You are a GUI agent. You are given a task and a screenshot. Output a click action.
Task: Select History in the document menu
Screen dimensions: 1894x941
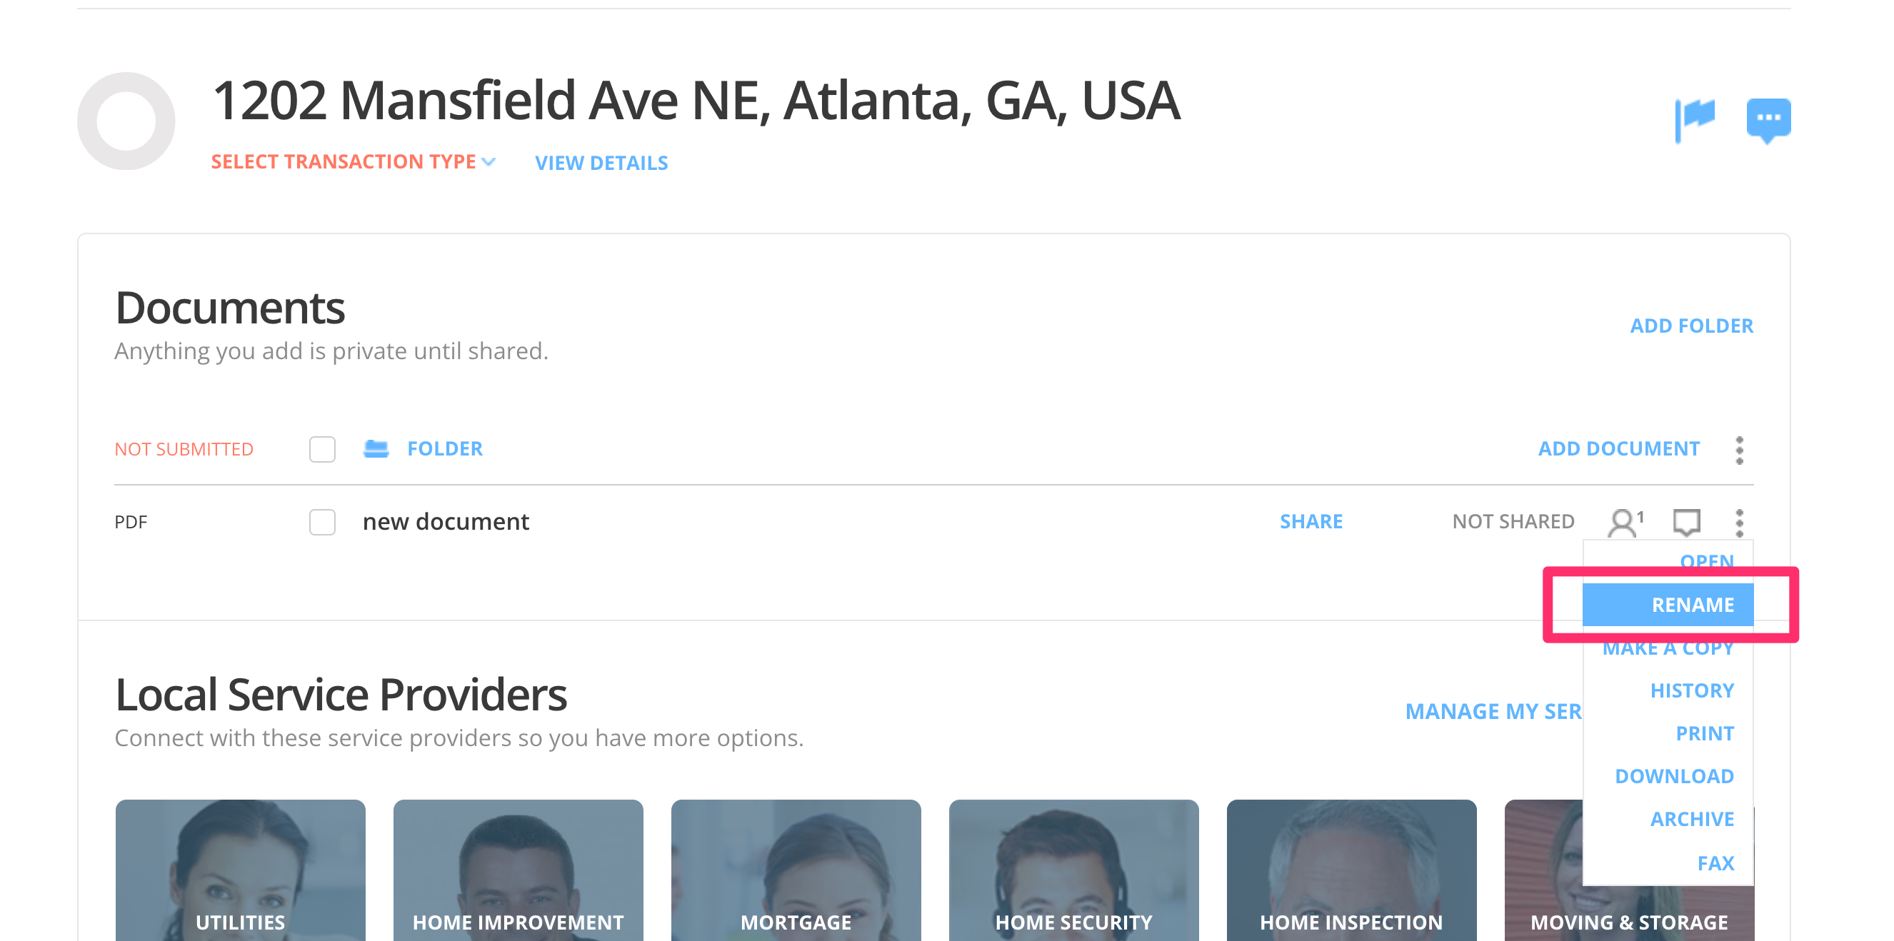click(1692, 691)
